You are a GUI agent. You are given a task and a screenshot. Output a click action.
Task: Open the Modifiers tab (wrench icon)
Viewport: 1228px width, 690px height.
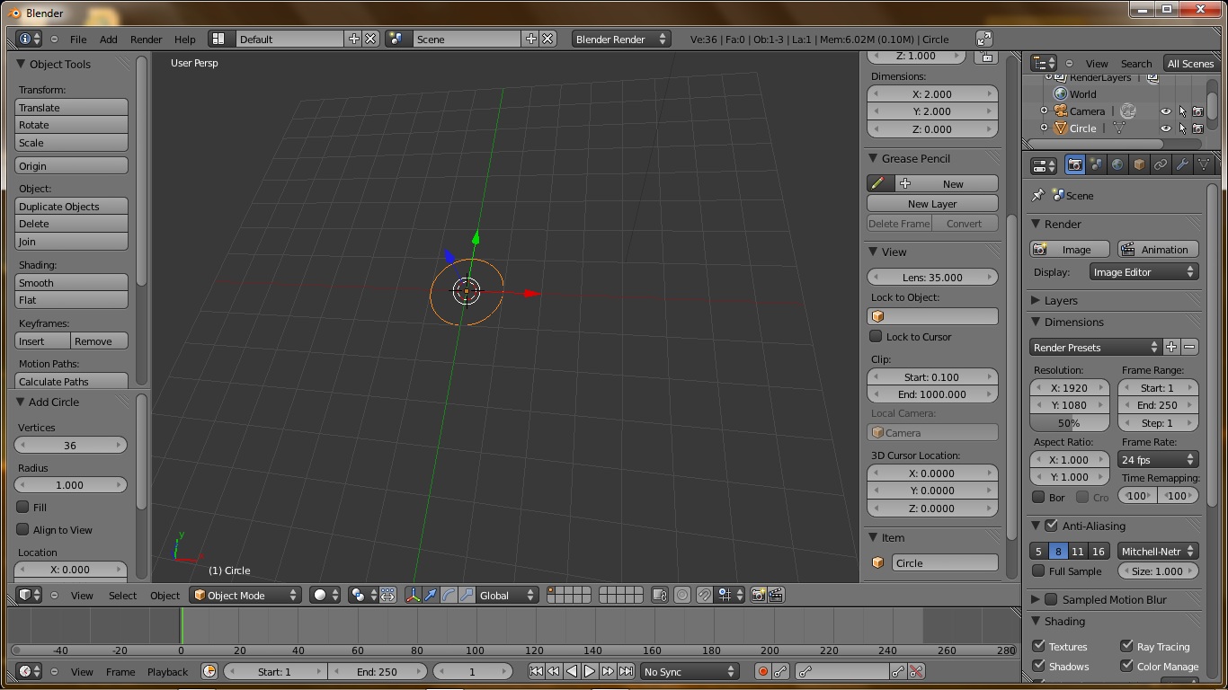(1182, 165)
